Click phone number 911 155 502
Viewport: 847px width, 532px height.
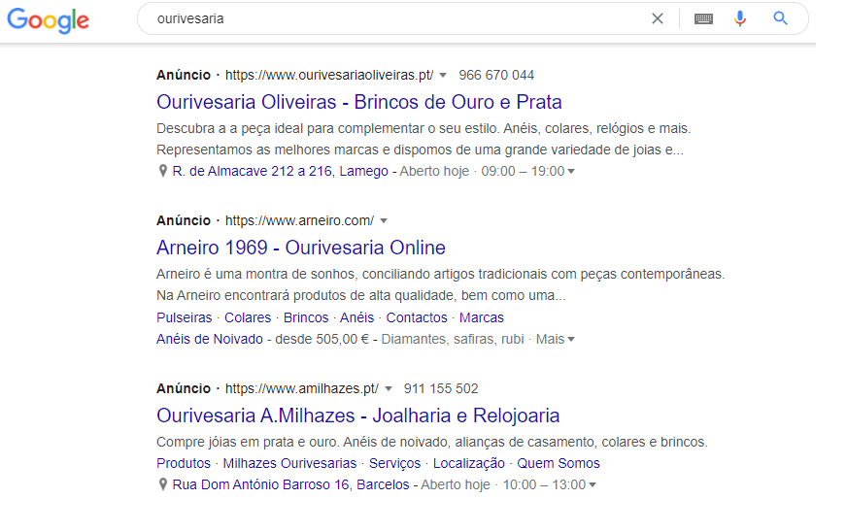pyautogui.click(x=441, y=389)
